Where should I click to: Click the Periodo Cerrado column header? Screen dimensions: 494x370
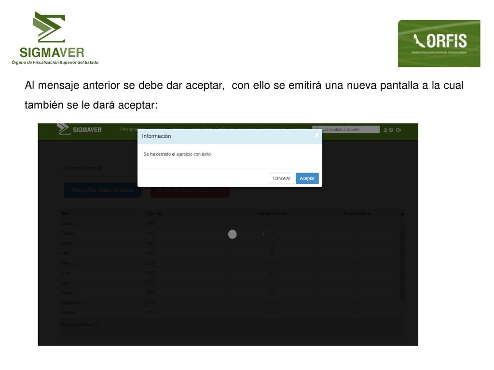tap(272, 213)
